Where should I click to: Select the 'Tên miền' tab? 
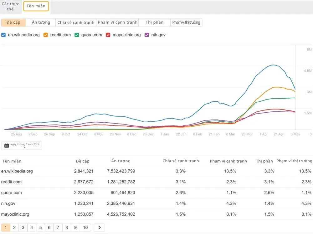36,6
